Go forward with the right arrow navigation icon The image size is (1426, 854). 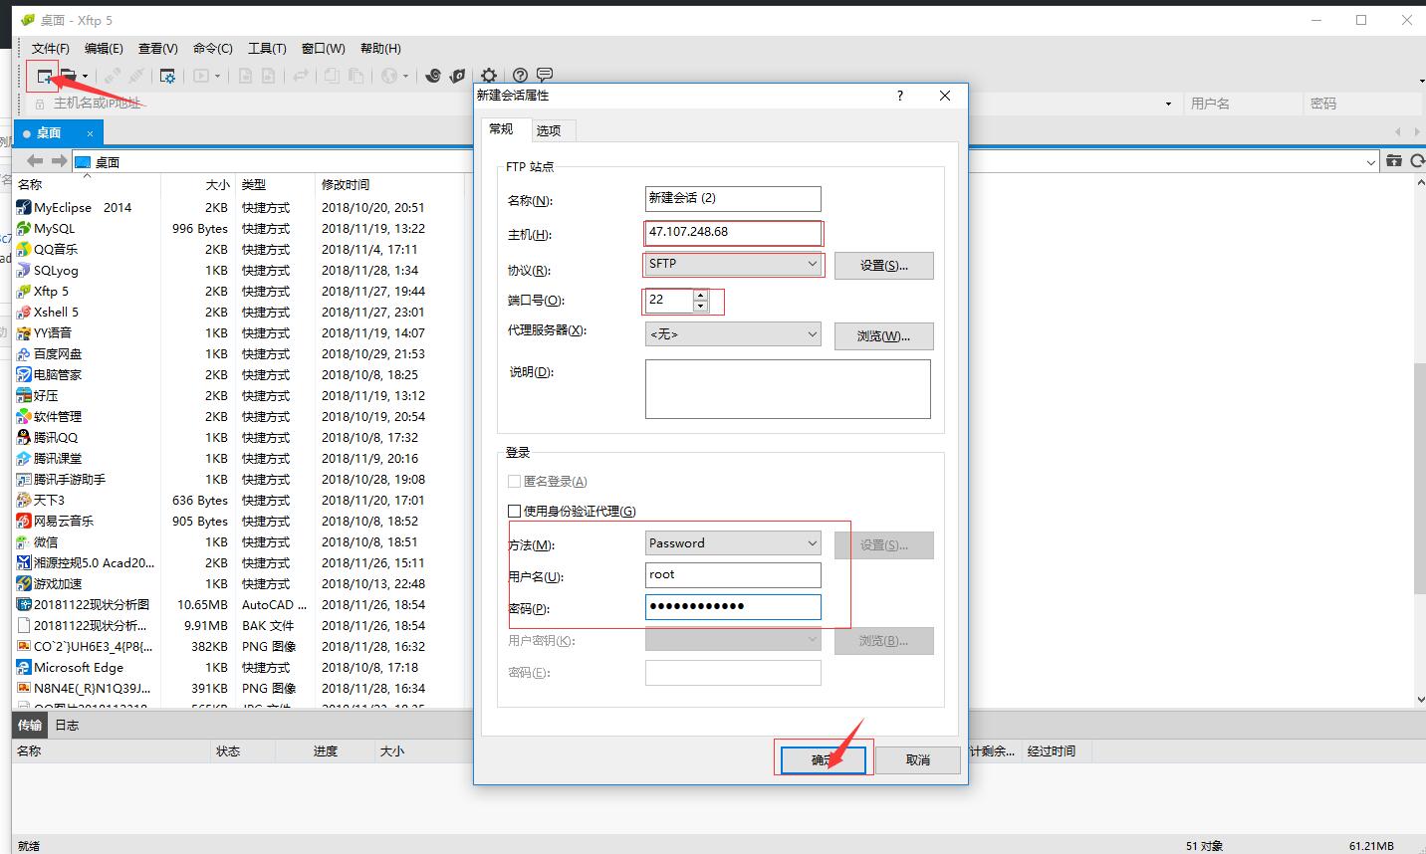tap(59, 161)
